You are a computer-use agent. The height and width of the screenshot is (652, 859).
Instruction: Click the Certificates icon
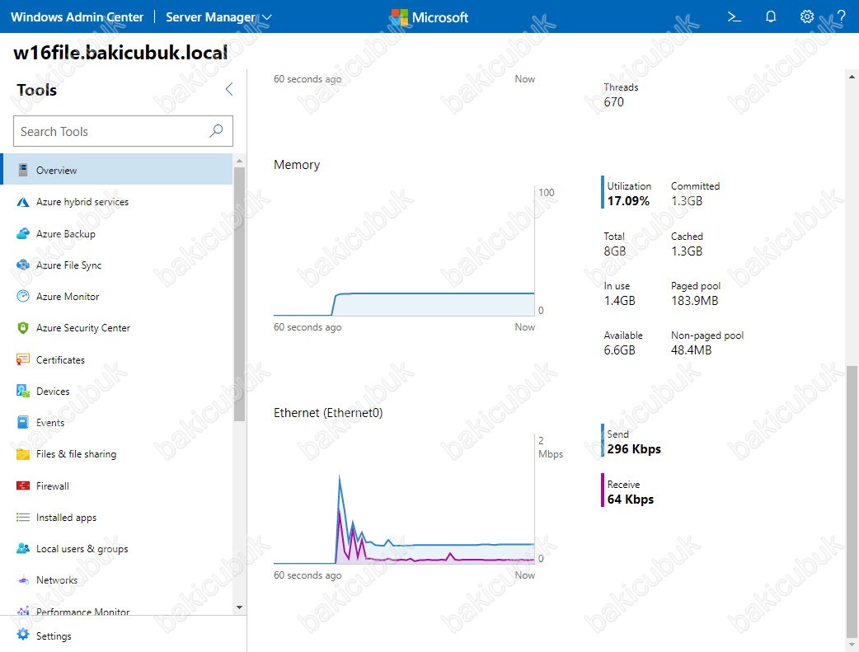point(23,359)
